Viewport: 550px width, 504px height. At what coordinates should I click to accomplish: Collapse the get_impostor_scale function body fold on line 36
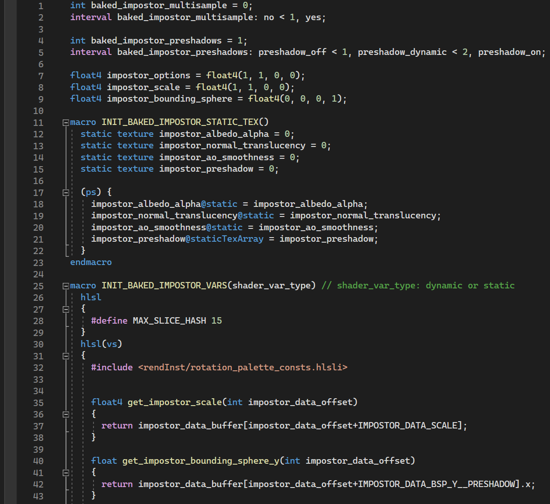[x=65, y=414]
